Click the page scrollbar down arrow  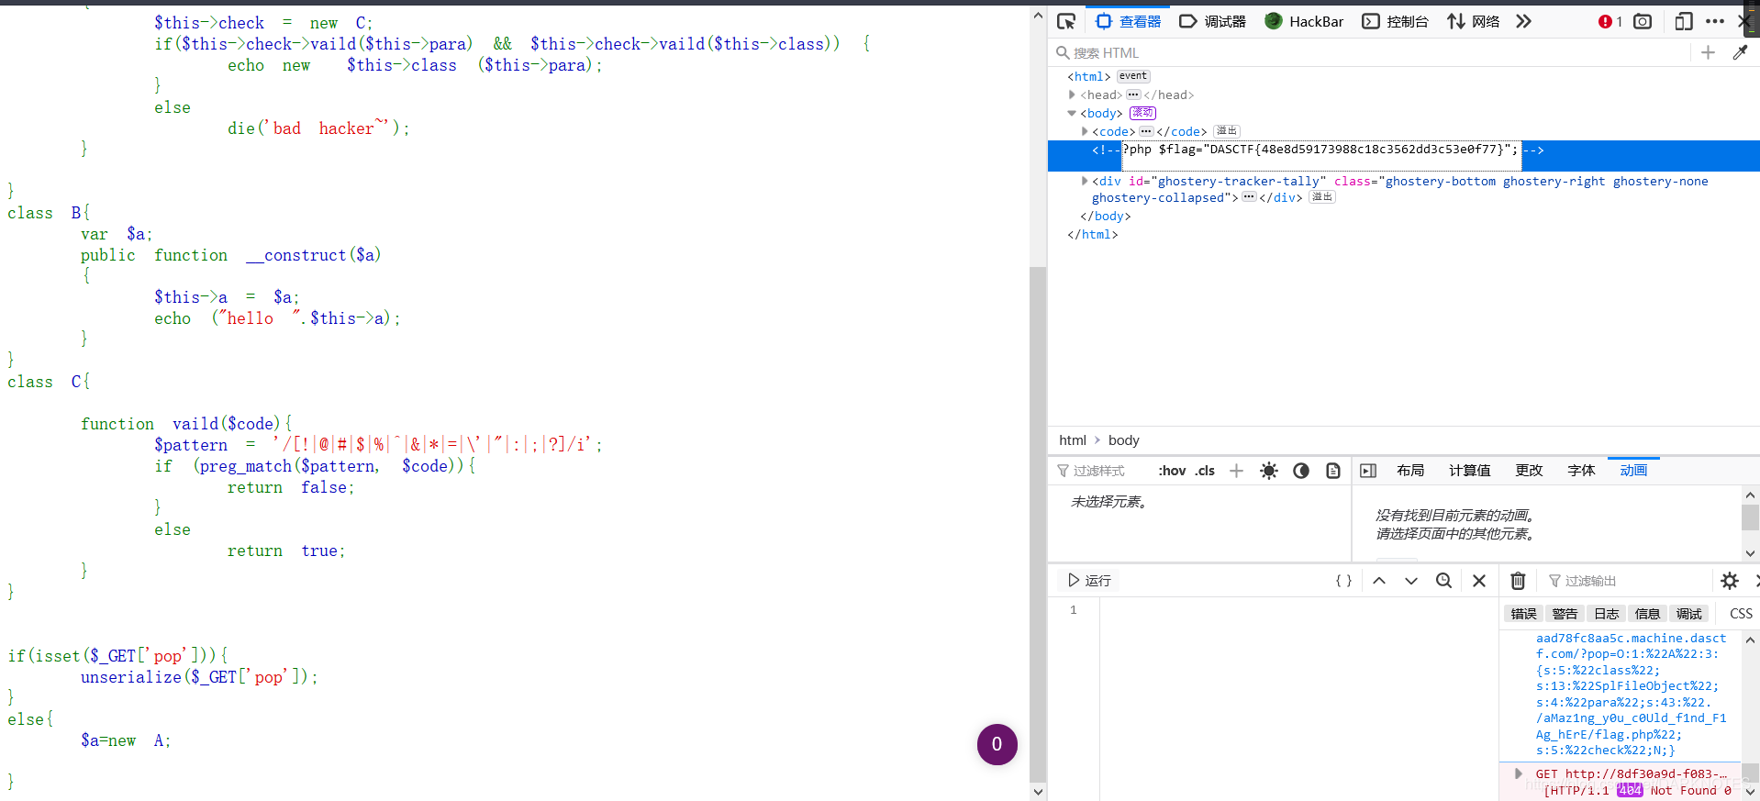tap(1038, 792)
